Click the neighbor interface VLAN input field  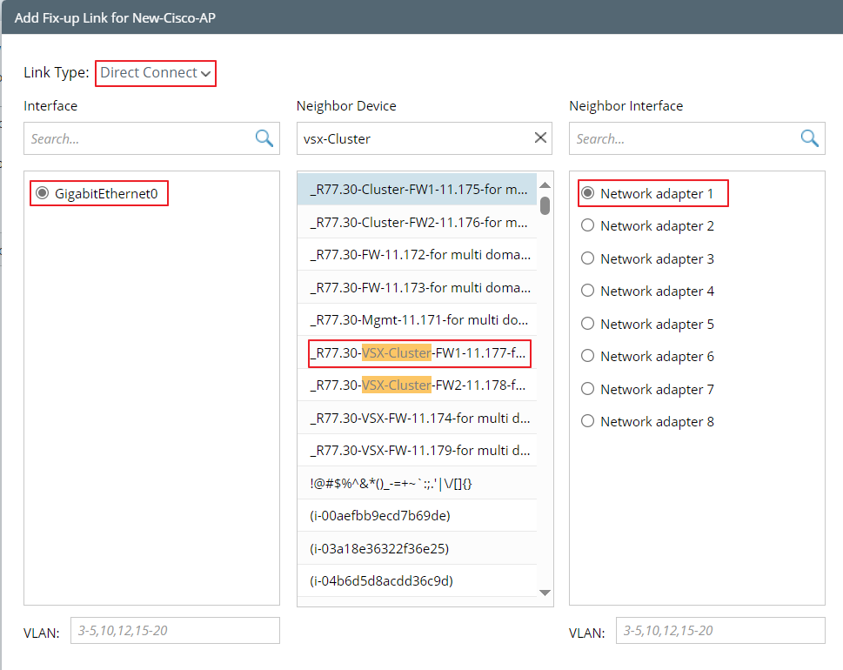(719, 631)
